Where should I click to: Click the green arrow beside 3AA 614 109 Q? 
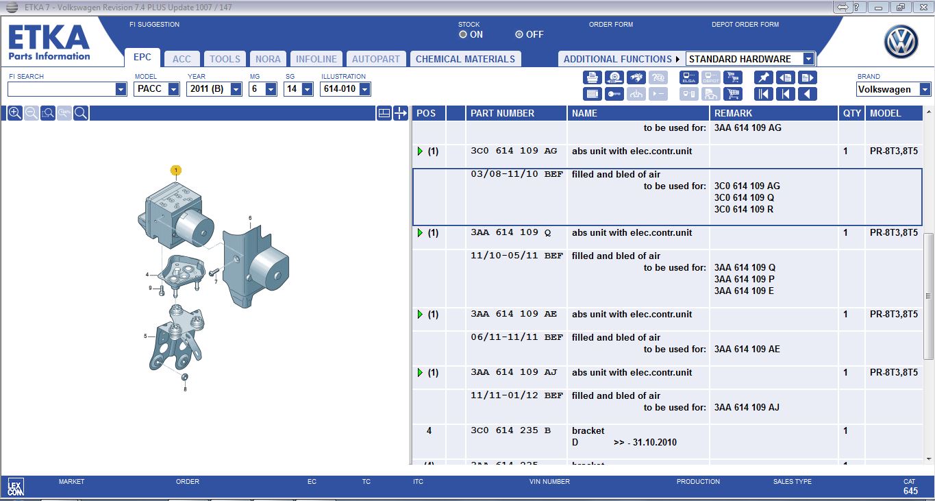(421, 233)
